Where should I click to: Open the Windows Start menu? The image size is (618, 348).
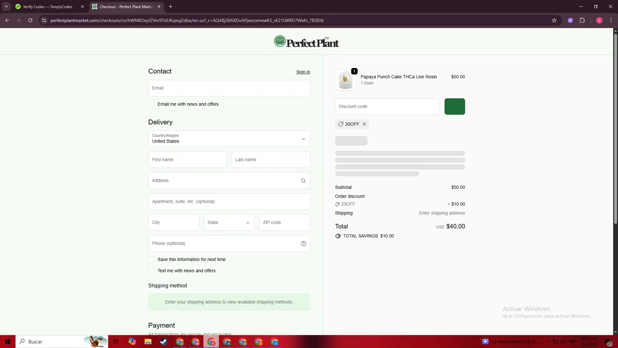7,341
